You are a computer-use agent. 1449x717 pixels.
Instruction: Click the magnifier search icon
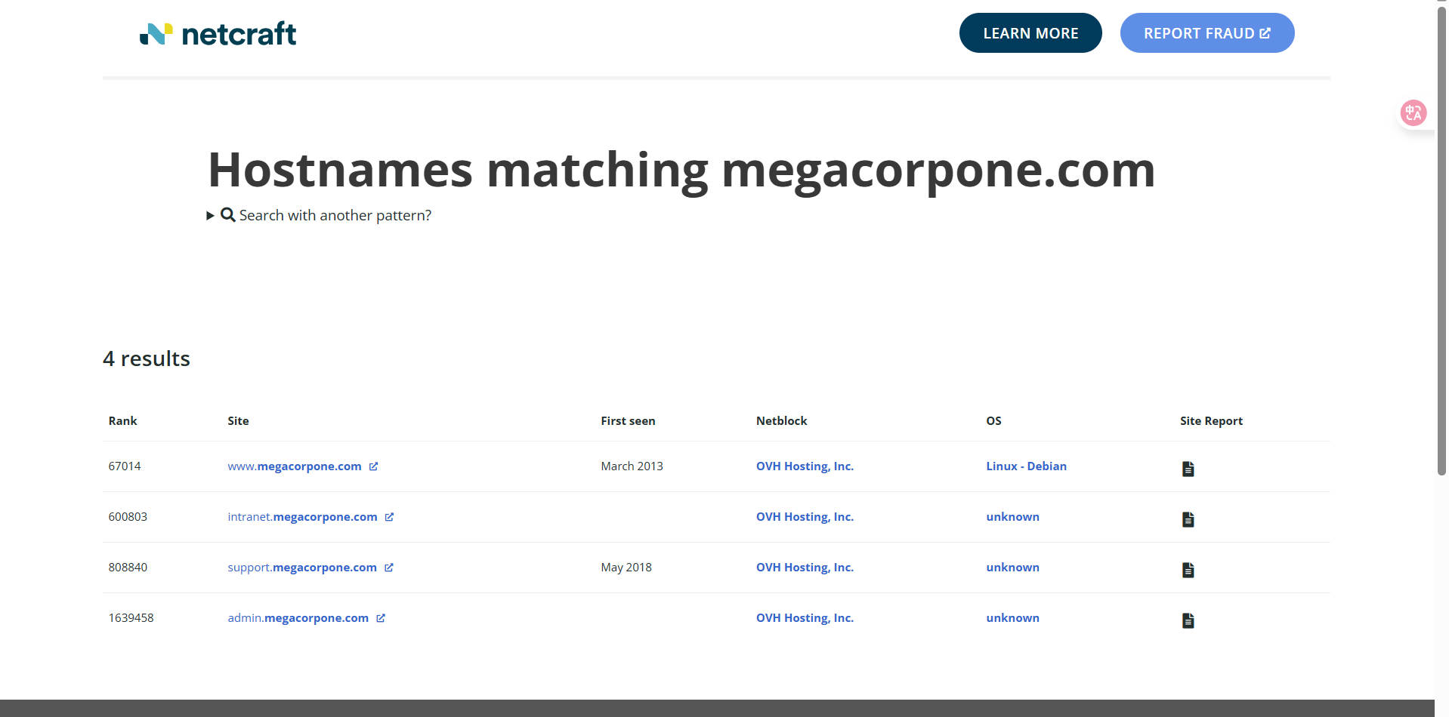(x=227, y=215)
